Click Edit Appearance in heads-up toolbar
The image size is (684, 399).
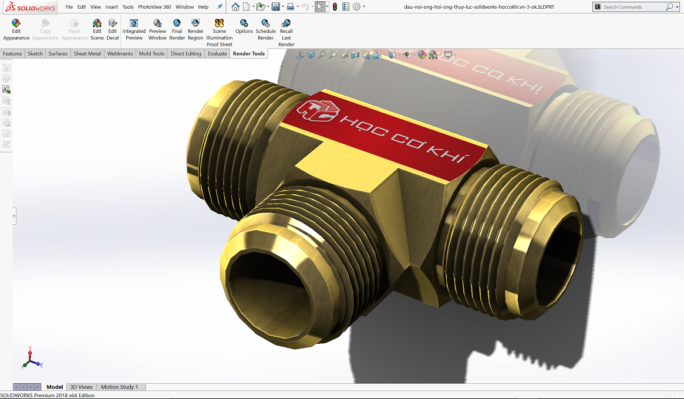tap(422, 55)
